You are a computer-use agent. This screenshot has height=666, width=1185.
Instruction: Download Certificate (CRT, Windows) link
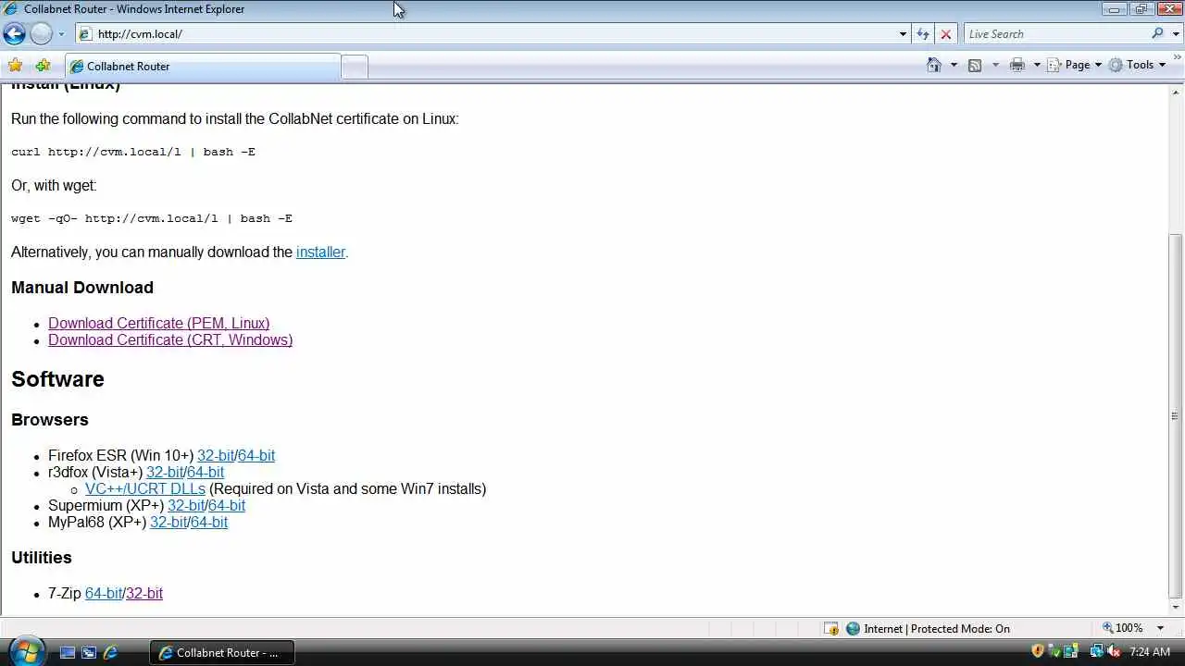click(170, 339)
